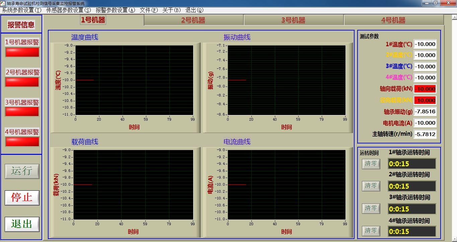Click the 3号机器报警 red indicator

pos(22,112)
